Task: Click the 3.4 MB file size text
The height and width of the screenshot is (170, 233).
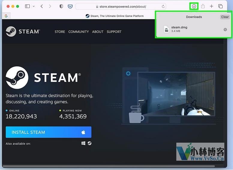Action: pyautogui.click(x=176, y=31)
